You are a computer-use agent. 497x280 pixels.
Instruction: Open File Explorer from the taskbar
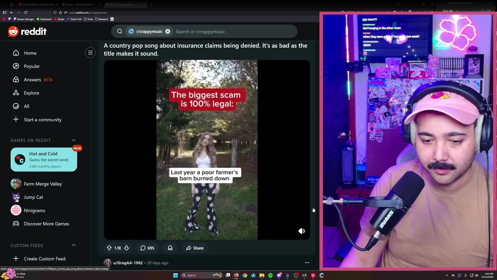pos(262,275)
